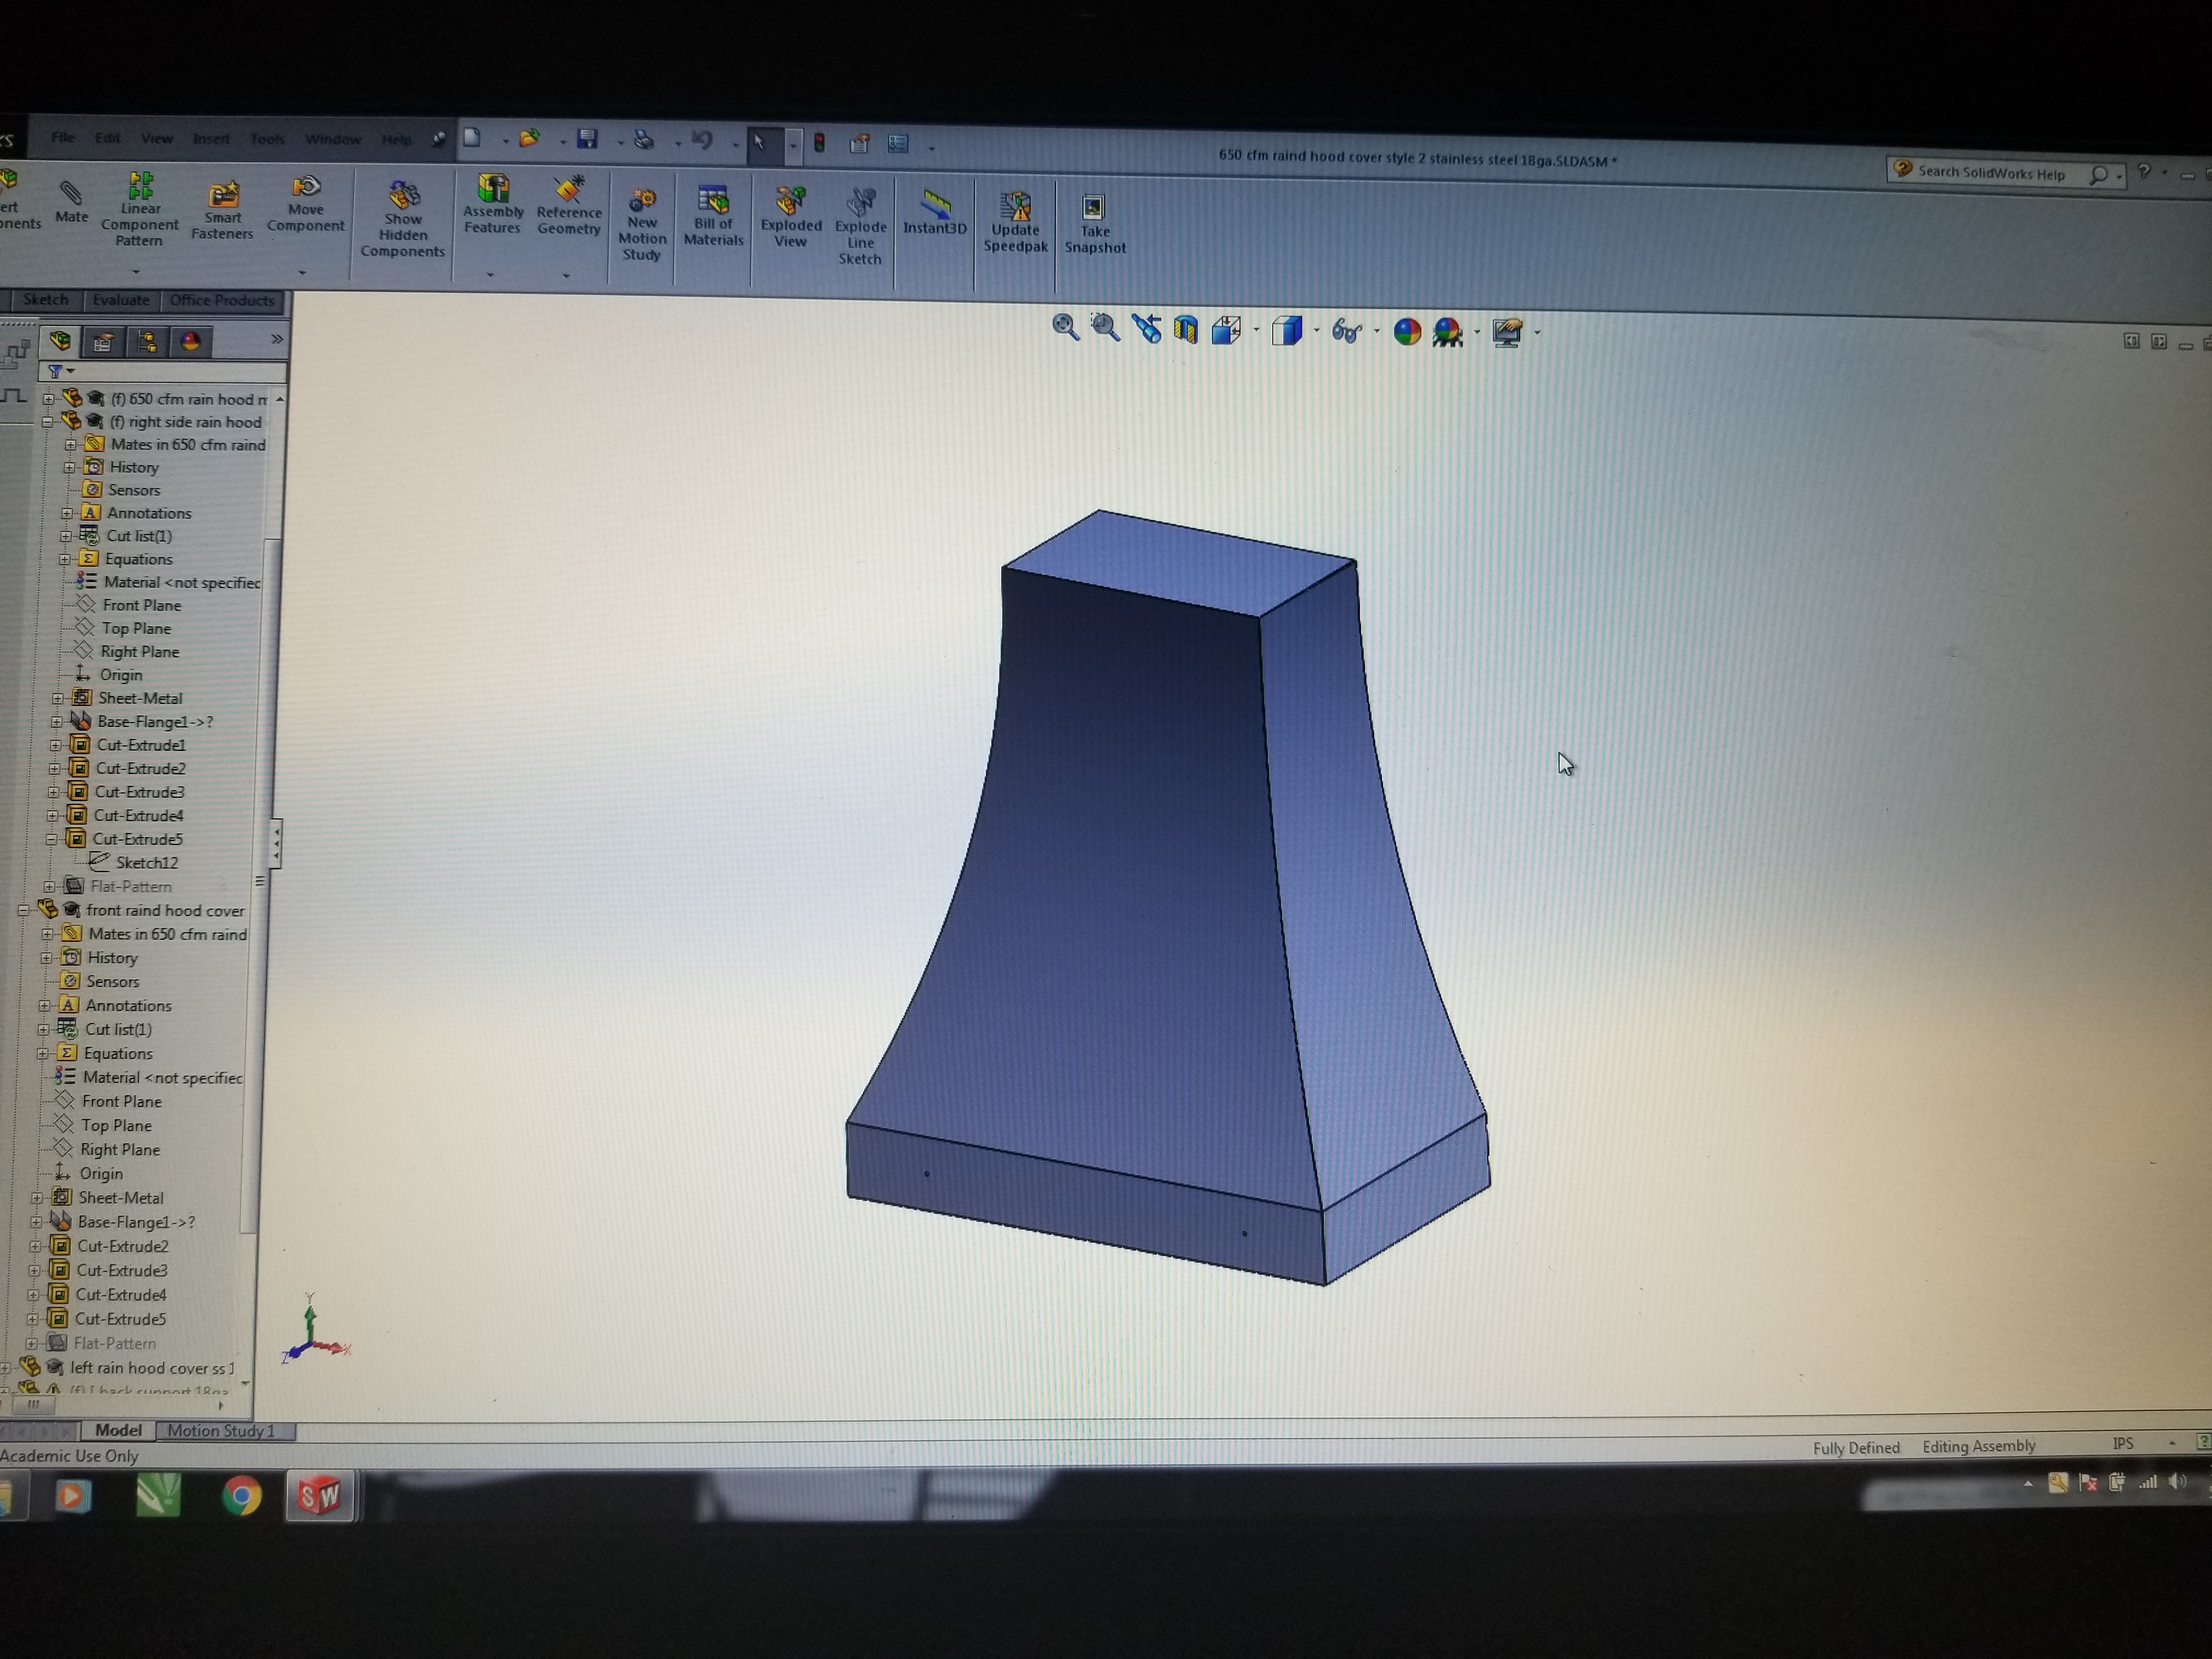Open Assembly Features tool

(x=492, y=205)
